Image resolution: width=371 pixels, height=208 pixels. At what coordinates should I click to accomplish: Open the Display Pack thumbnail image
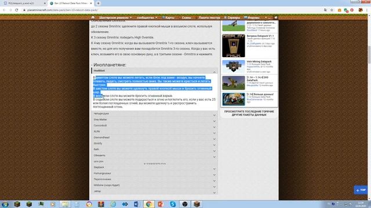[x=234, y=46]
